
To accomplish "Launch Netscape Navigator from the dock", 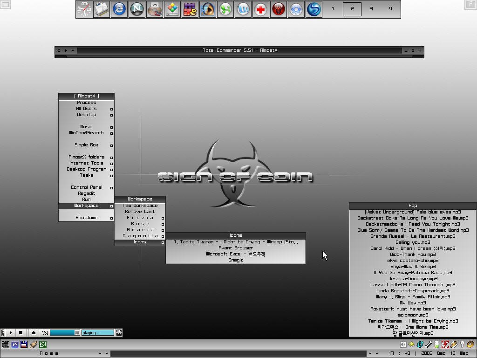I will point(137,9).
